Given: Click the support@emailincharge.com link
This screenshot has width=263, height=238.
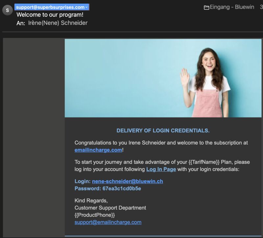Looking at the screenshot, I should (108, 222).
